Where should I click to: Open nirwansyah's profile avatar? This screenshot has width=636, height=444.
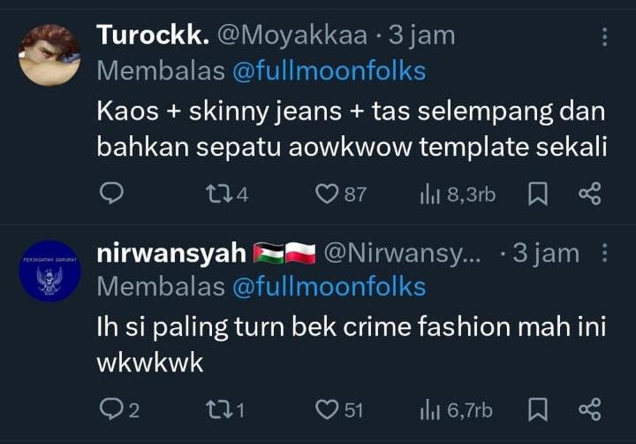(x=49, y=271)
